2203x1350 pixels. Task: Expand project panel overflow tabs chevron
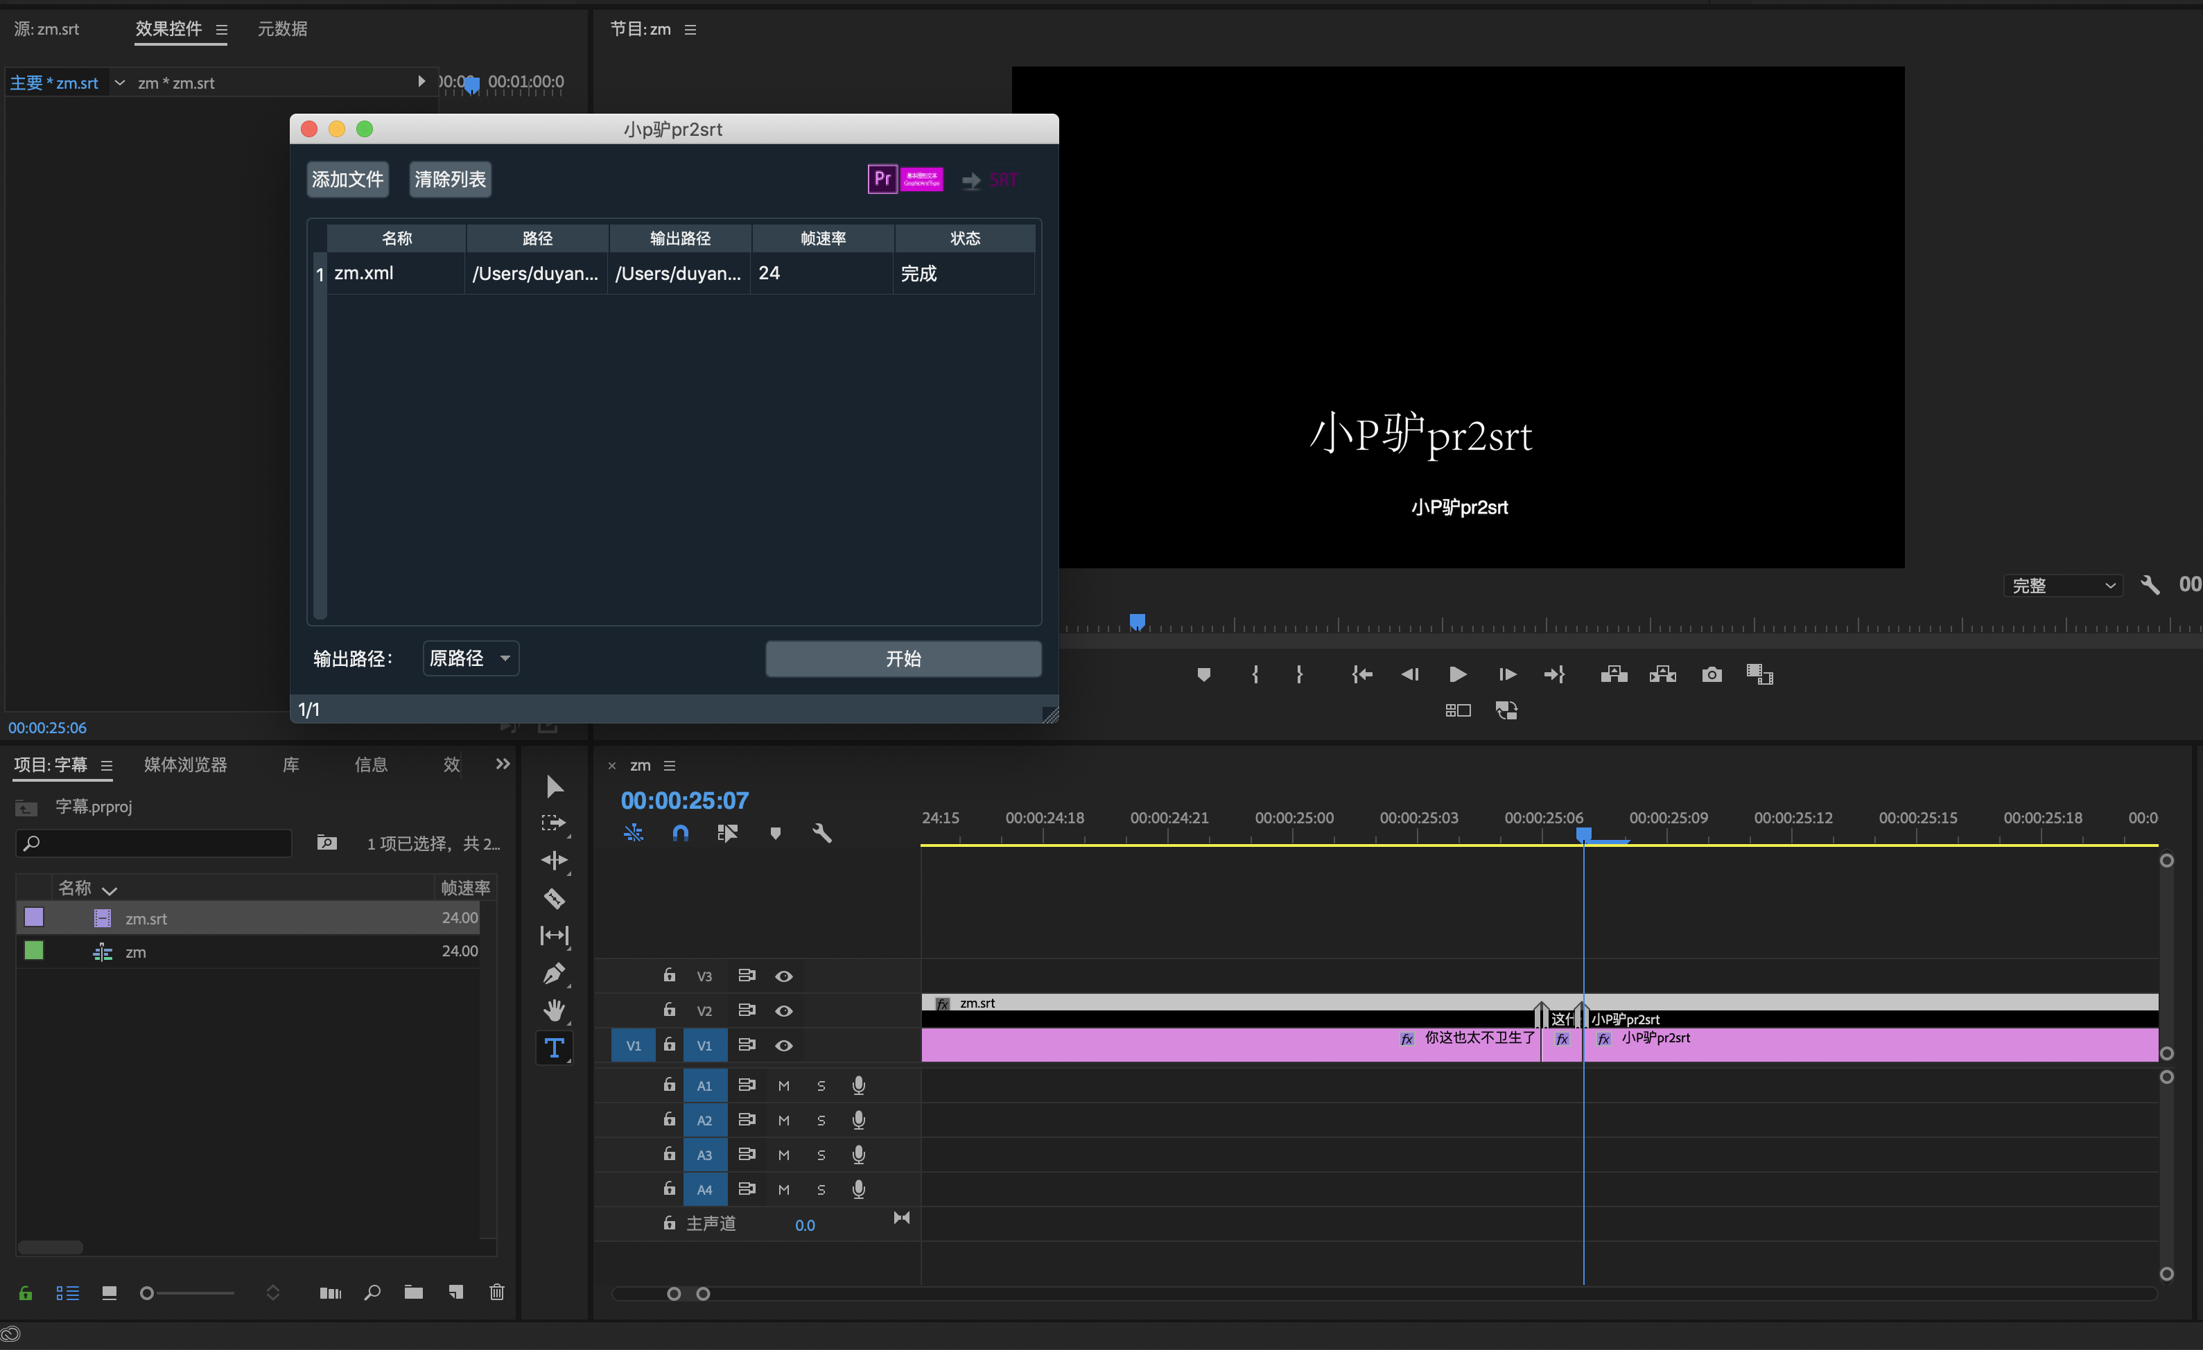pos(503,764)
